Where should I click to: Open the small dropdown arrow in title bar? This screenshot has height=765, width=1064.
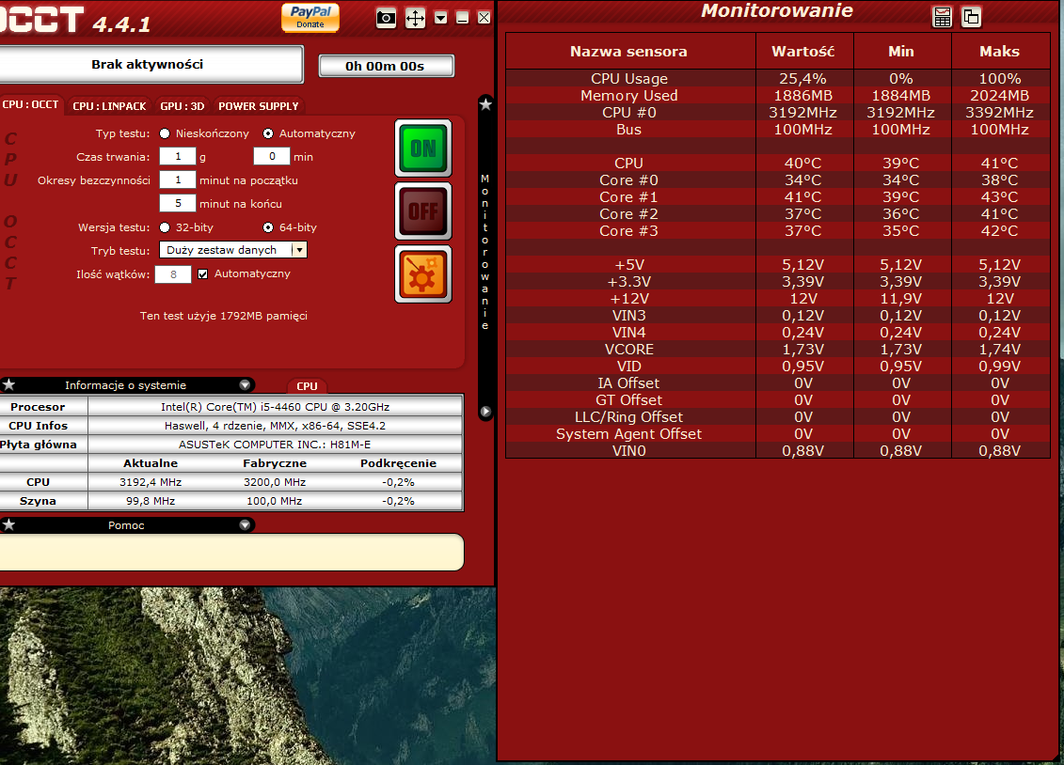(x=441, y=18)
